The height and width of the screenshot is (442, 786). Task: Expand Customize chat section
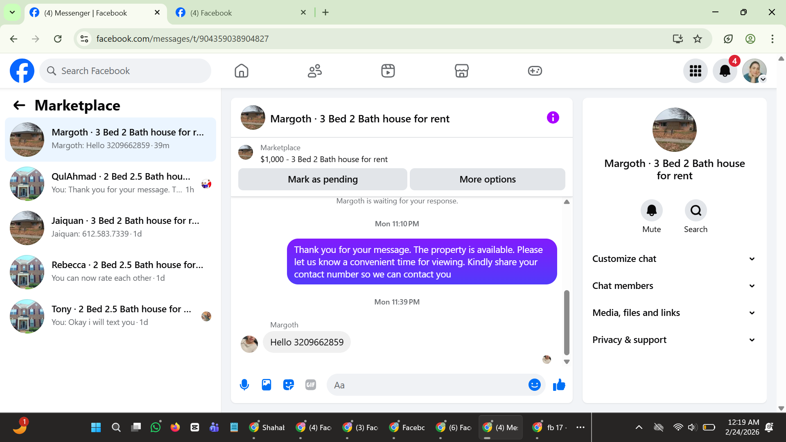(x=674, y=259)
